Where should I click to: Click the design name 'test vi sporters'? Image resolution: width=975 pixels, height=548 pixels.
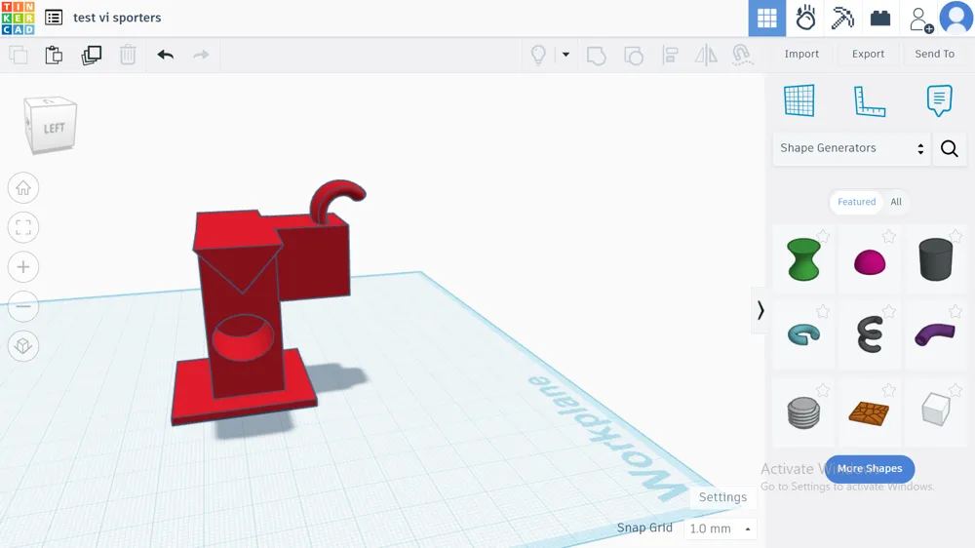pos(117,18)
